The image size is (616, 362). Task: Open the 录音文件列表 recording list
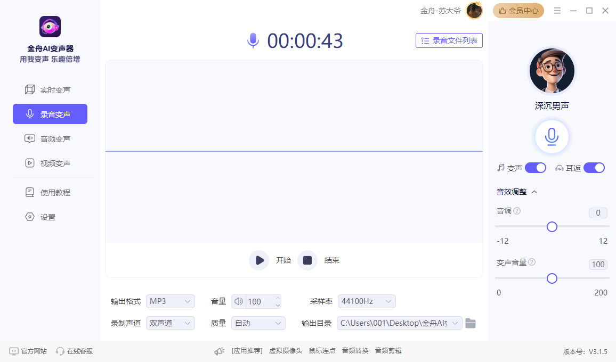[x=449, y=40]
